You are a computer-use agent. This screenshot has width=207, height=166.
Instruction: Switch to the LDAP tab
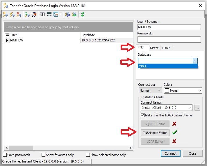pyautogui.click(x=166, y=48)
